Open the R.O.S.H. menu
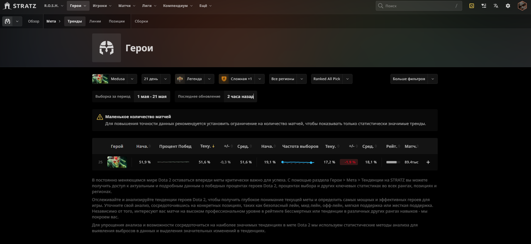Image resolution: width=531 pixels, height=244 pixels. 54,6
